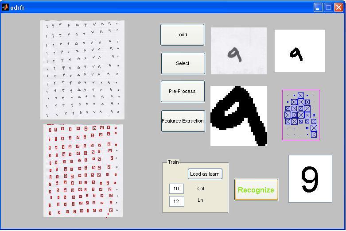Click the Train panel title
Image resolution: width=346 pixels, height=231 pixels.
173,162
